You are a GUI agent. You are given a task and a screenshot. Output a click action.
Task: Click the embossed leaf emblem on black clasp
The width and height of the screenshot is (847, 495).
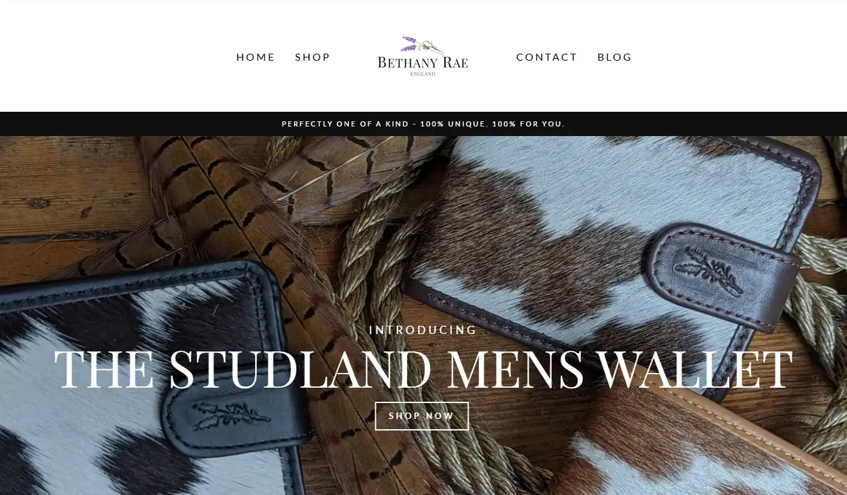click(x=230, y=416)
